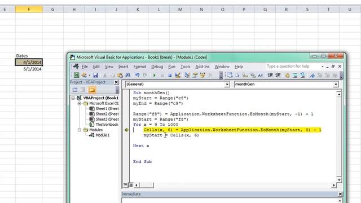This screenshot has height=203, width=361.
Task: Collapse the Microsoft Excel Objects folder
Action: (79, 103)
